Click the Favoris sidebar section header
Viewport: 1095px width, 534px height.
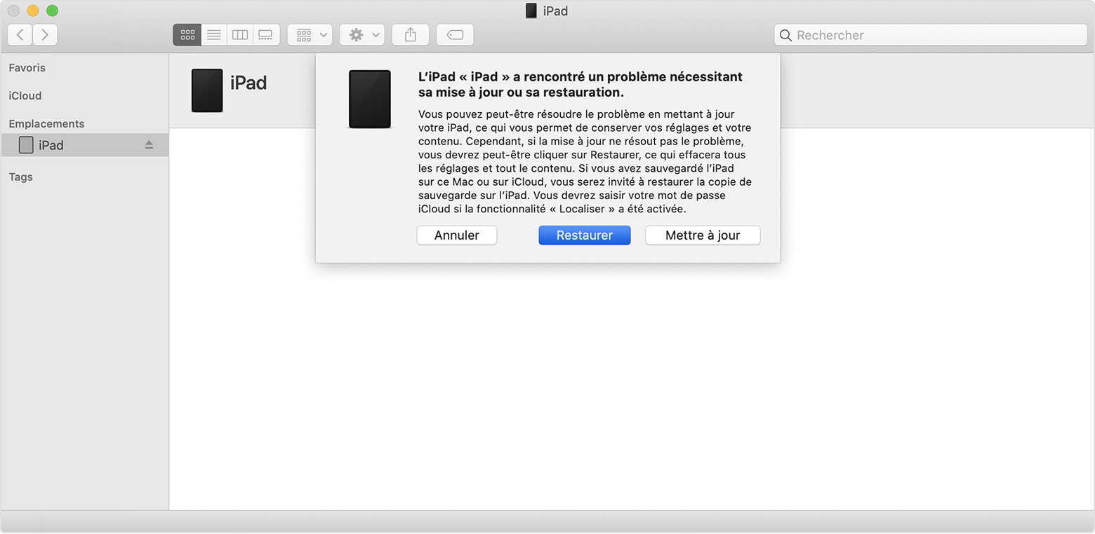27,68
